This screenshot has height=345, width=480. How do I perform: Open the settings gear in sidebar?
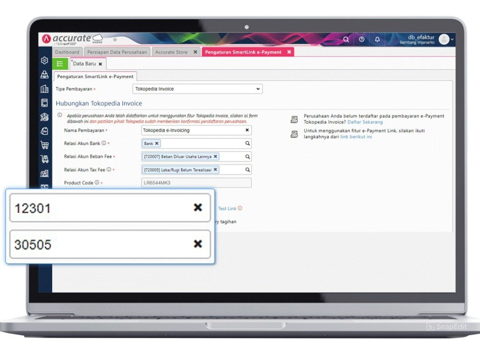pyautogui.click(x=44, y=60)
